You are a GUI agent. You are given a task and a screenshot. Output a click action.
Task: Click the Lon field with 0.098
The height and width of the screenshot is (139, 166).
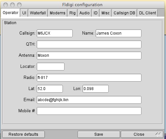96,89
